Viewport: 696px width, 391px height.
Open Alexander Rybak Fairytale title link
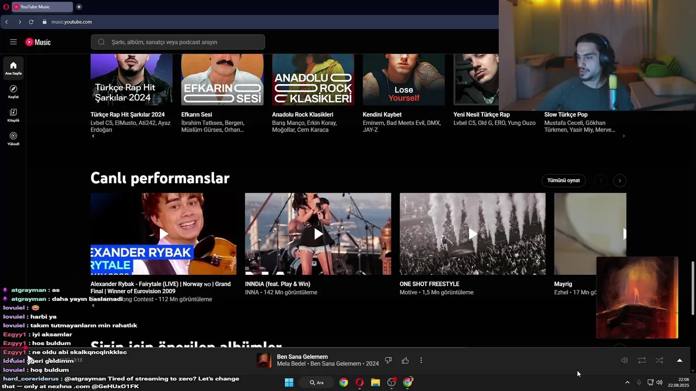click(160, 287)
